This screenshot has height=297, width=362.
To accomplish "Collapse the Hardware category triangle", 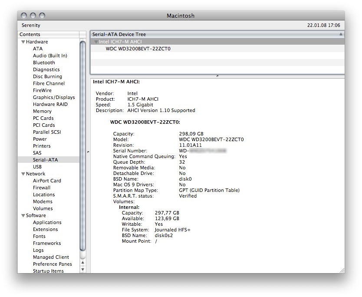I will click(x=23, y=42).
